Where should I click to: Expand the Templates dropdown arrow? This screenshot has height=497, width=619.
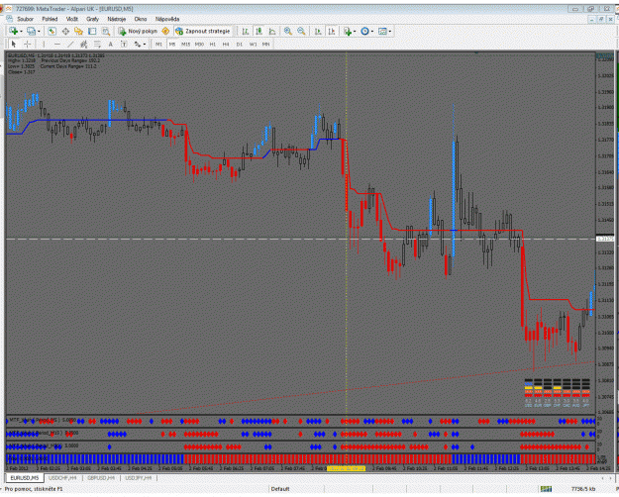tap(389, 32)
